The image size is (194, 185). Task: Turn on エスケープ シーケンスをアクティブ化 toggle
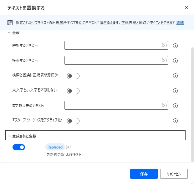(x=73, y=121)
